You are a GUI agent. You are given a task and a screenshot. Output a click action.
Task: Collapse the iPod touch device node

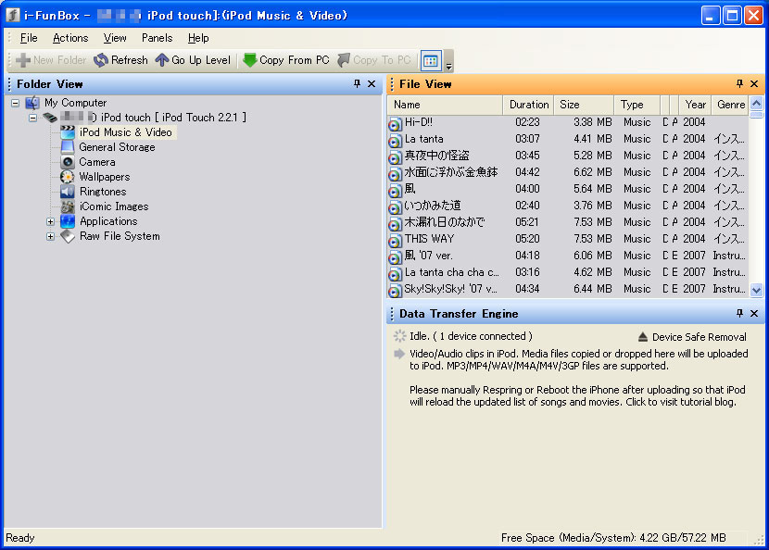pos(32,118)
